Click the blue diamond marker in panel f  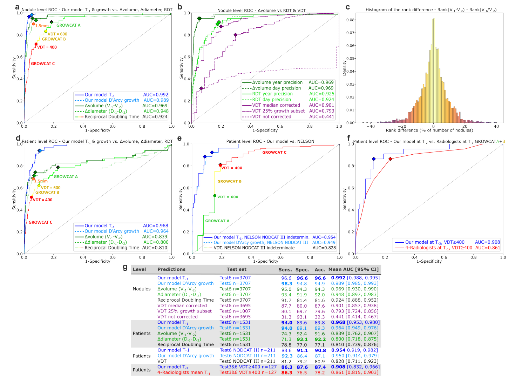(374, 159)
